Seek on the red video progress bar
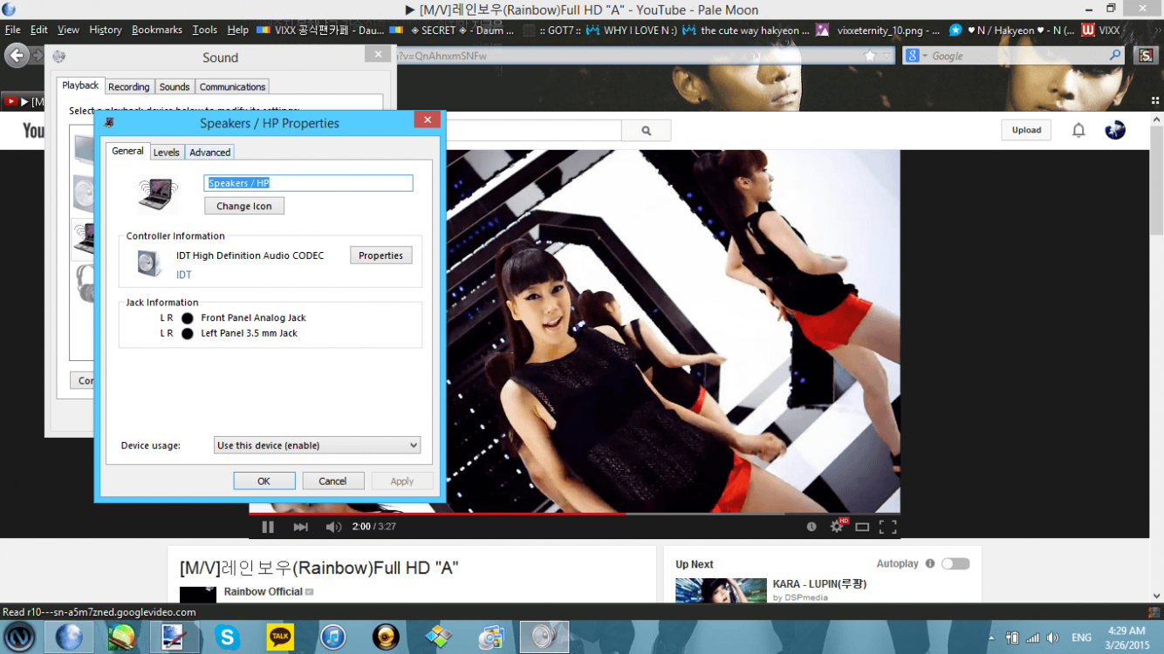This screenshot has height=654, width=1164. 437,514
